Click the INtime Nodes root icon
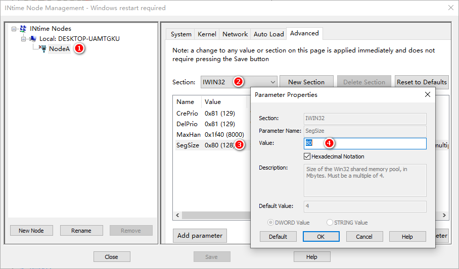The height and width of the screenshot is (269, 459). [23, 29]
